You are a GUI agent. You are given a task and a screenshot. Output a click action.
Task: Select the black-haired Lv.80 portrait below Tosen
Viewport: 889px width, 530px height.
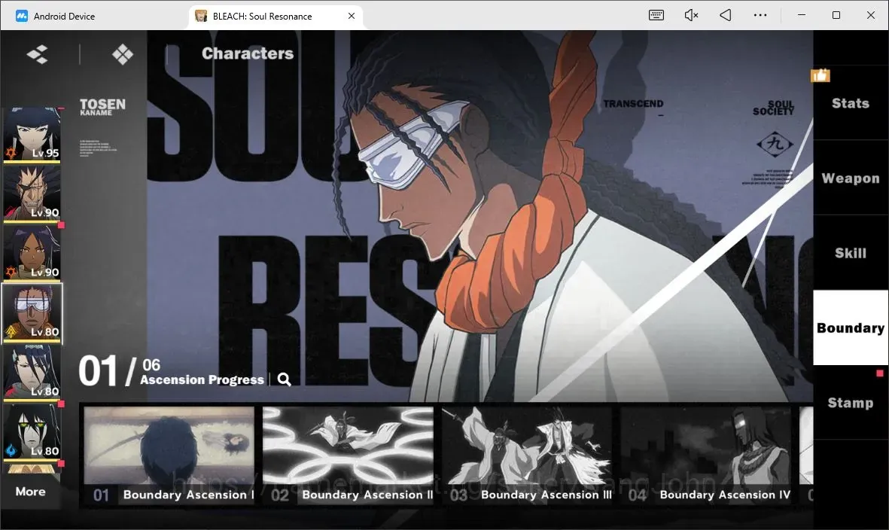32,373
